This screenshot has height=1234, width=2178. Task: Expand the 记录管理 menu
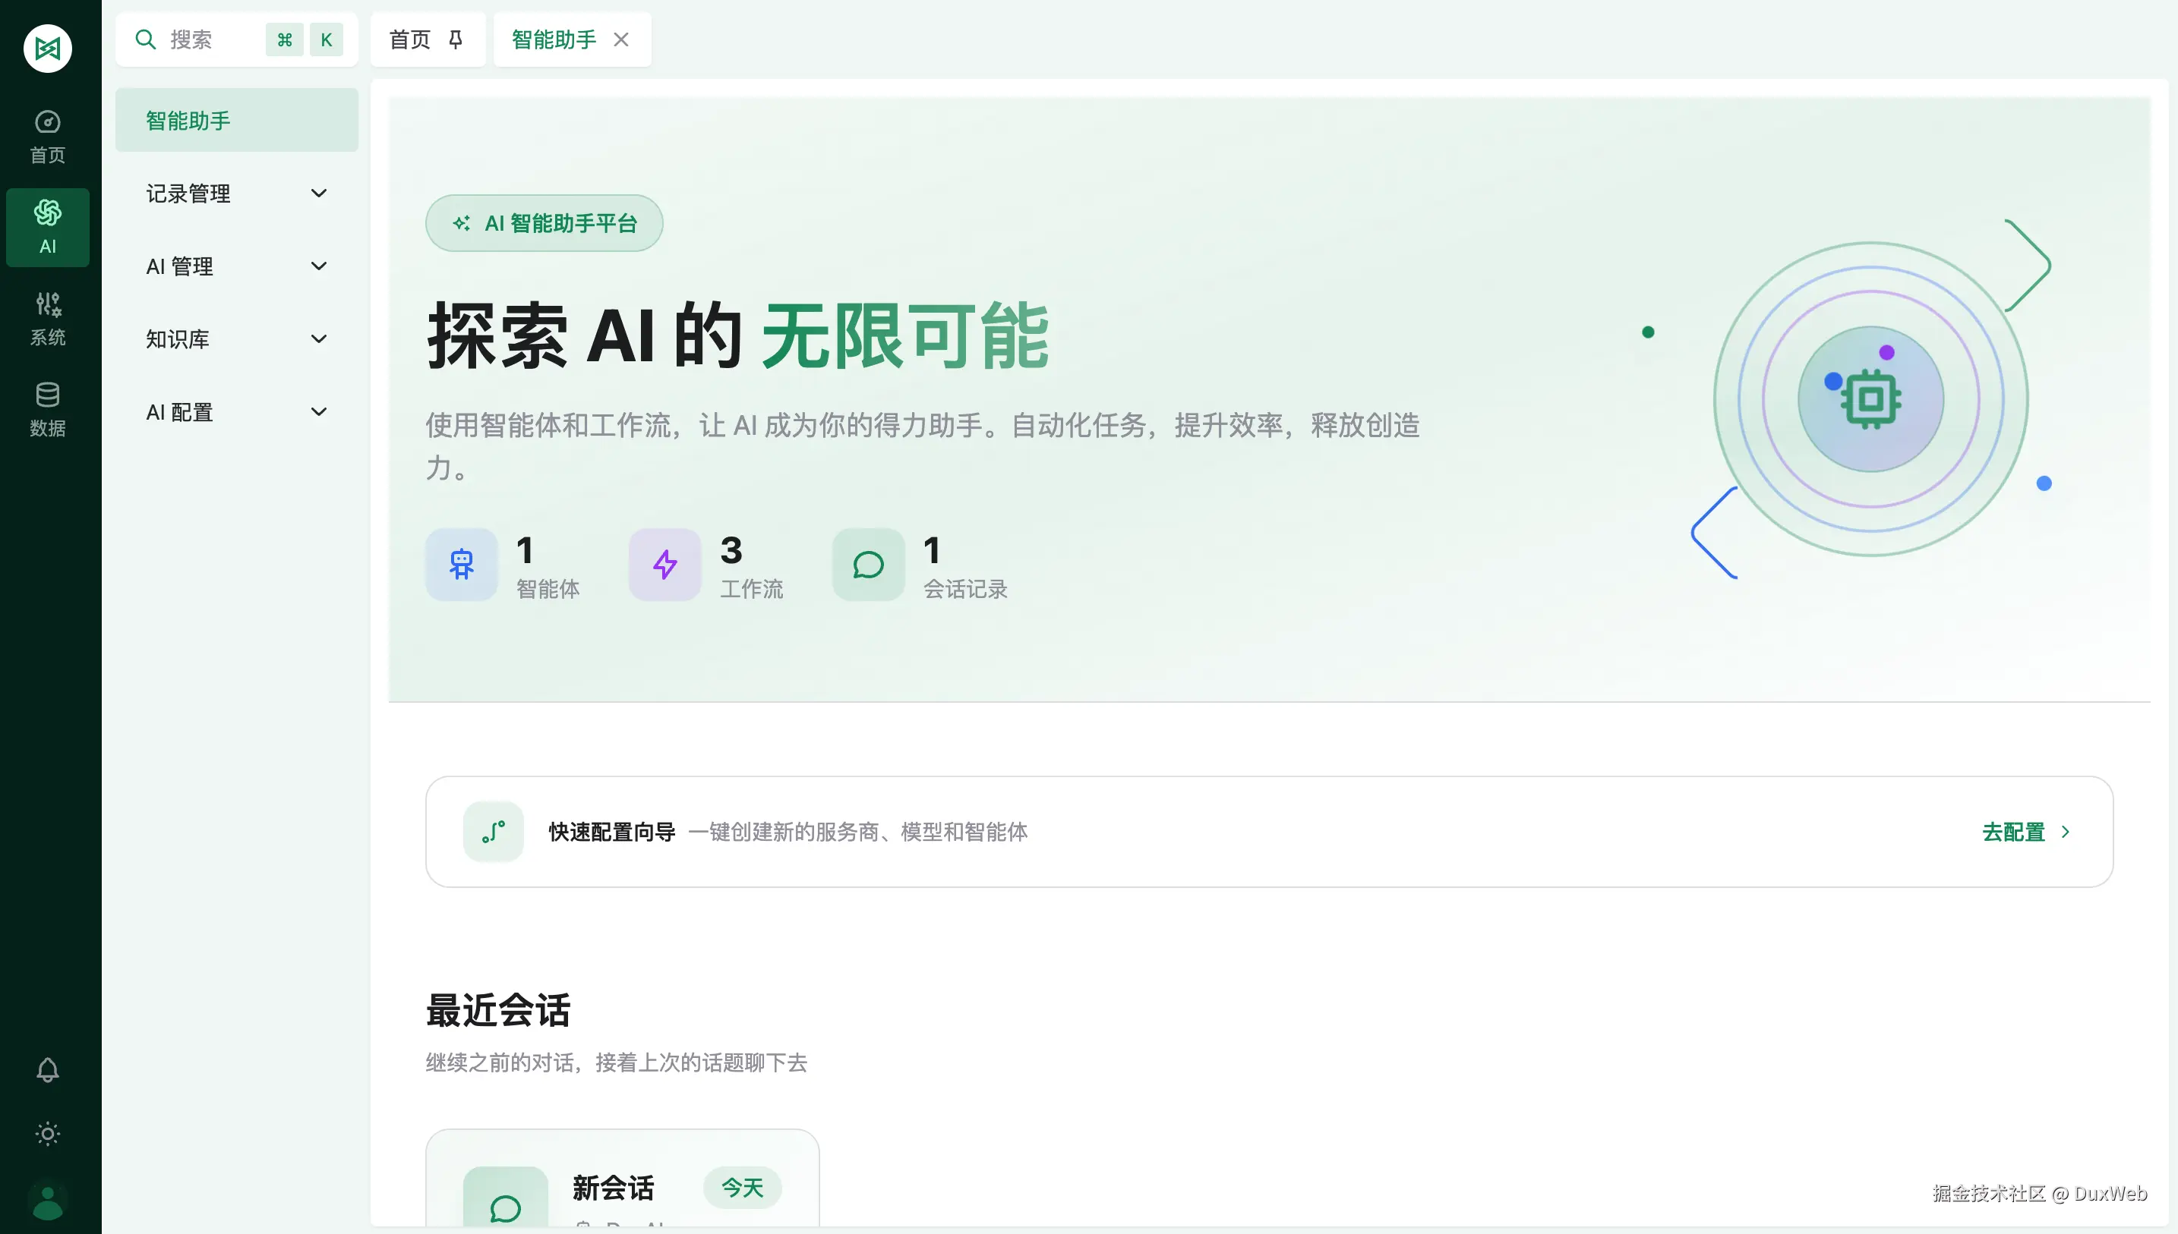pyautogui.click(x=235, y=194)
